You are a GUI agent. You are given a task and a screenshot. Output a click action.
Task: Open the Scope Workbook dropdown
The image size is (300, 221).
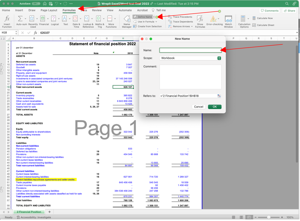(190, 58)
